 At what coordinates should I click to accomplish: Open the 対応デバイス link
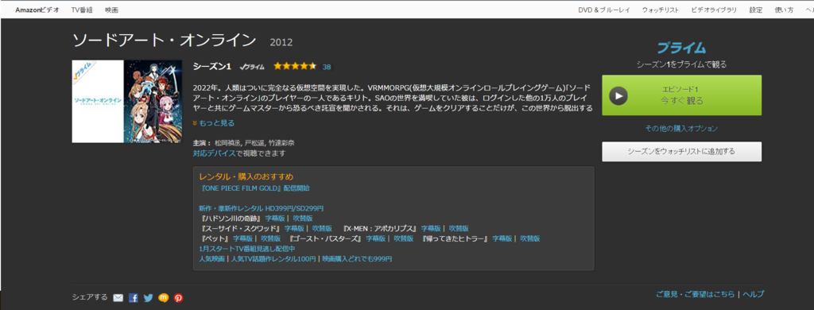click(x=215, y=153)
